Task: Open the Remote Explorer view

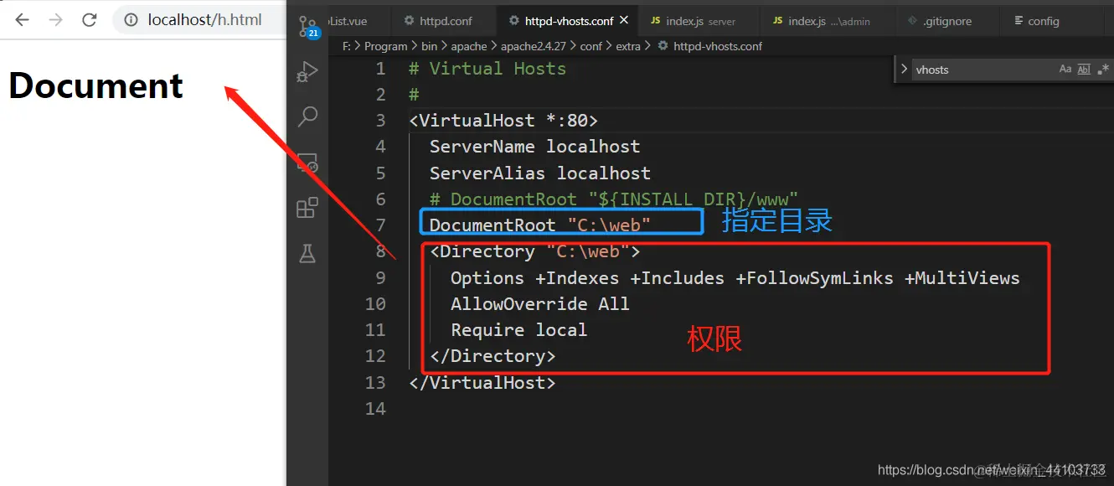Action: (x=307, y=162)
